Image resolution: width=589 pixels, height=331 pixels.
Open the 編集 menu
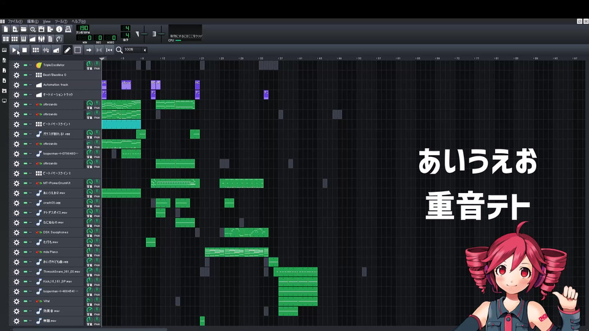point(33,21)
